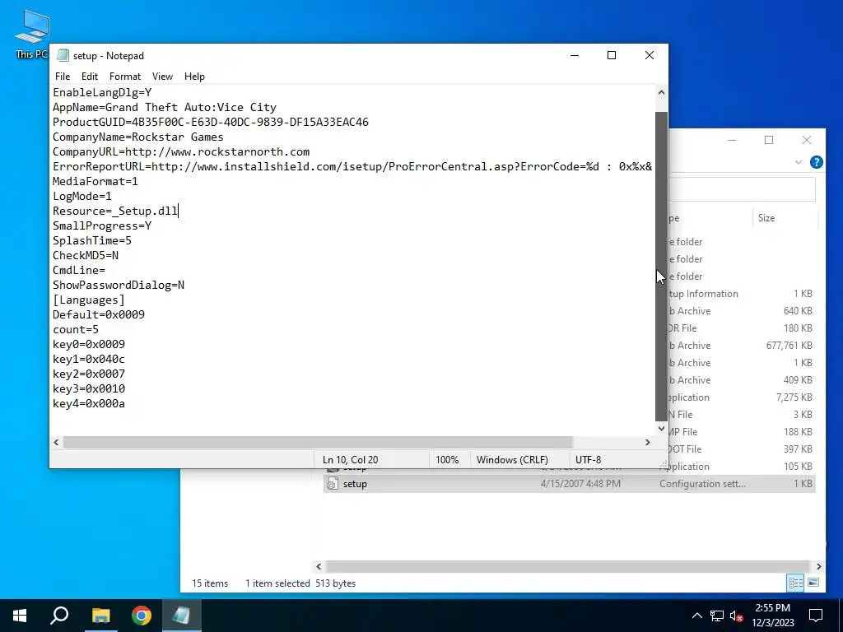Viewport: 843px width, 632px height.
Task: Click the UTF-8 encoding status entry
Action: click(x=588, y=459)
